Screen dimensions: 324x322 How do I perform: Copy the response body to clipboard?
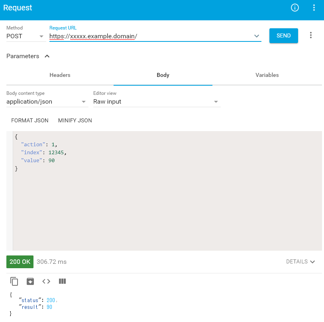(14, 281)
